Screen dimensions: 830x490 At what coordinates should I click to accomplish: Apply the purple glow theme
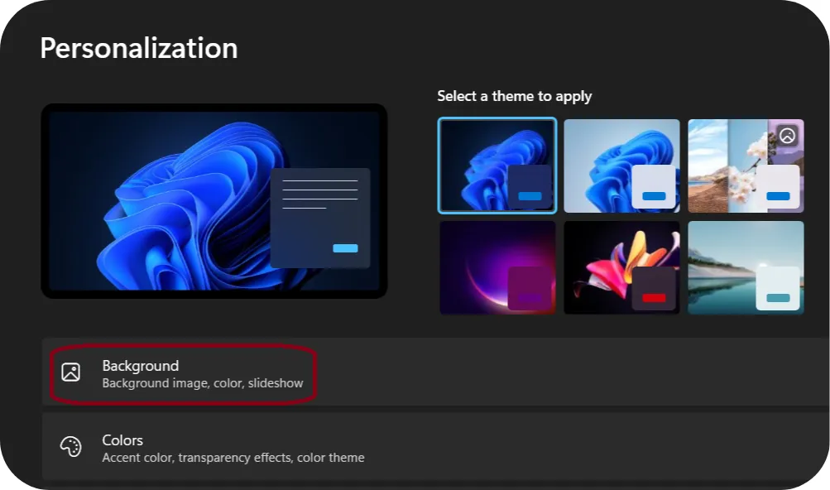(x=497, y=268)
